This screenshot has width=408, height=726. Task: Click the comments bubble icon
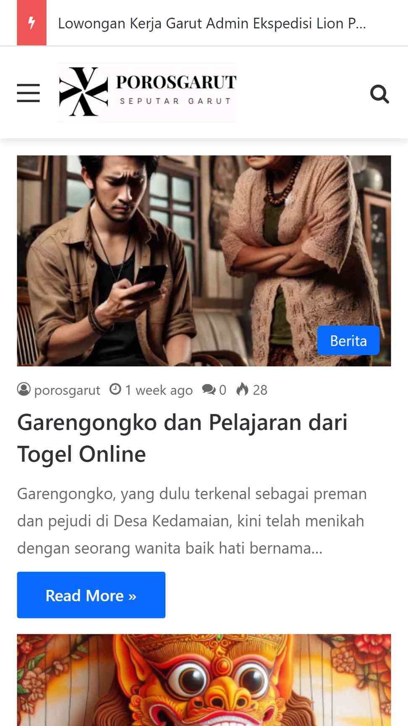coord(209,389)
